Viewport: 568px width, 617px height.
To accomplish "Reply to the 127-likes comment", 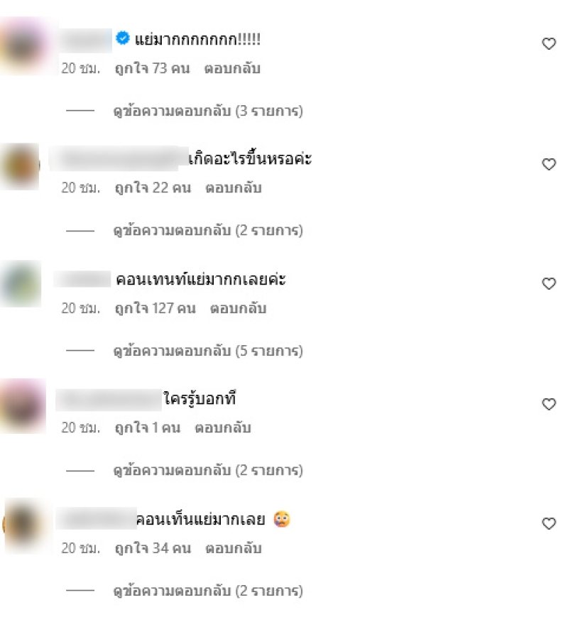I will pos(238,308).
